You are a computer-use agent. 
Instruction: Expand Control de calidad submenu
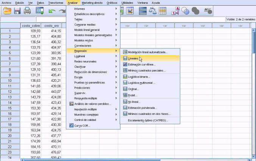coord(93,120)
